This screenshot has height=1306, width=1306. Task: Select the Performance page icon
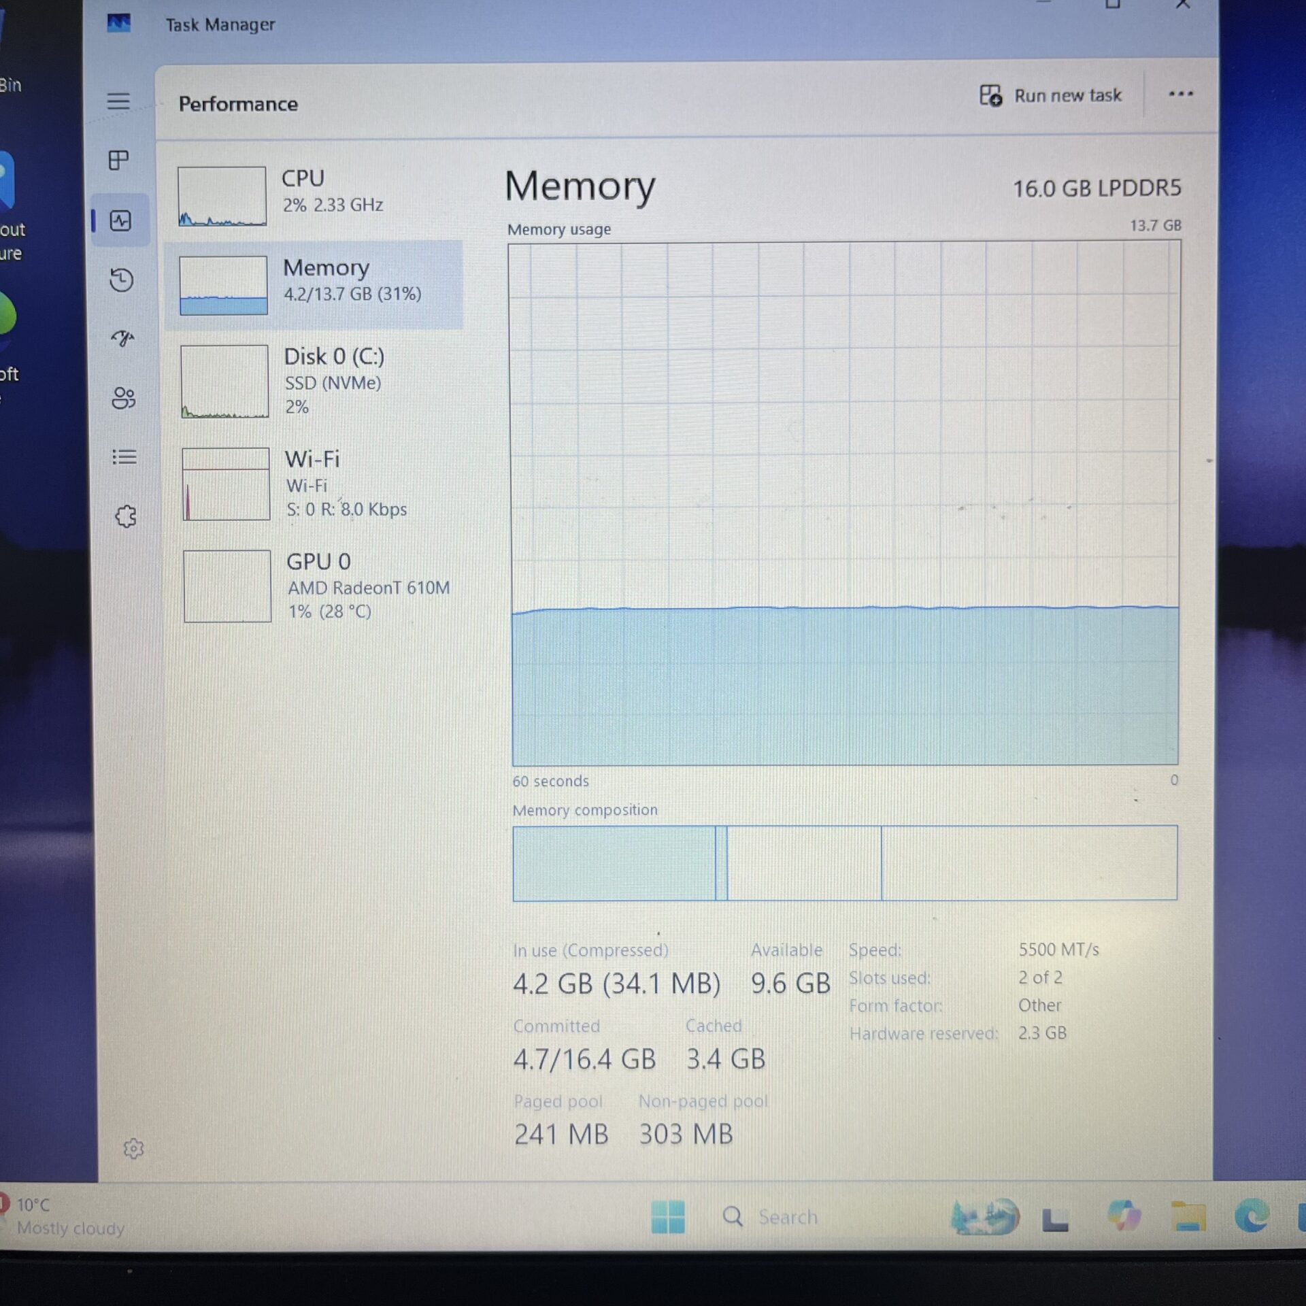point(120,220)
